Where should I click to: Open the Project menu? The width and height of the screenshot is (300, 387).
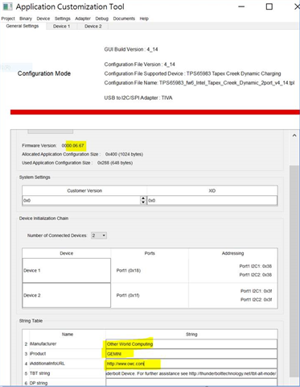click(8, 19)
